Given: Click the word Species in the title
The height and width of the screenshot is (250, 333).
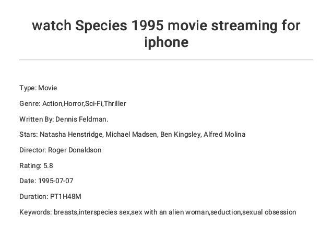Looking at the screenshot, I should click(x=101, y=26).
